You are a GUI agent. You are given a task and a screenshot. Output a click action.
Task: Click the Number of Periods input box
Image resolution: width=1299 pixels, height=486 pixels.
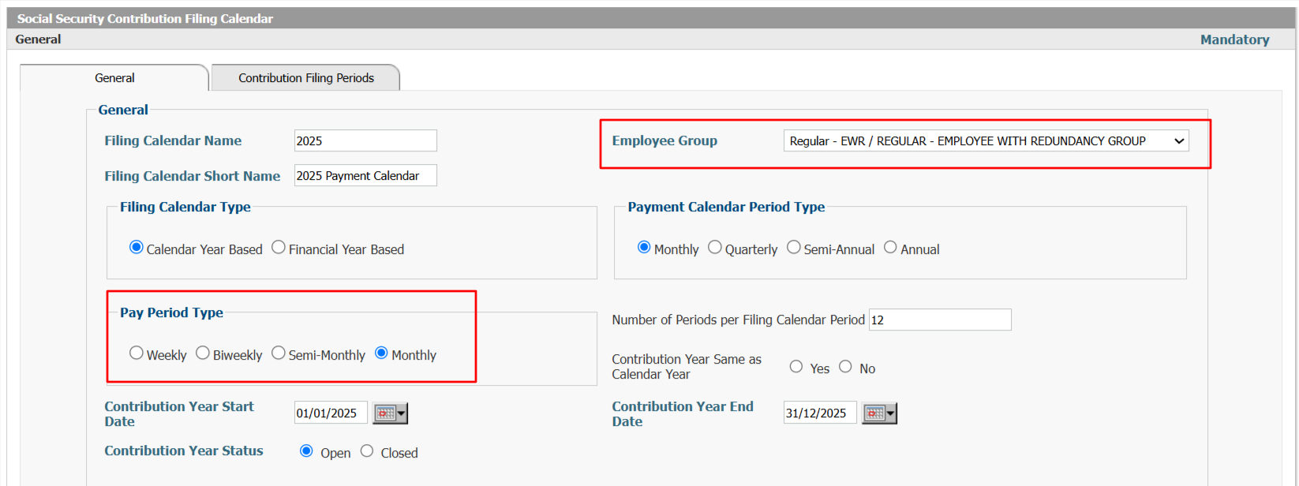pos(940,320)
